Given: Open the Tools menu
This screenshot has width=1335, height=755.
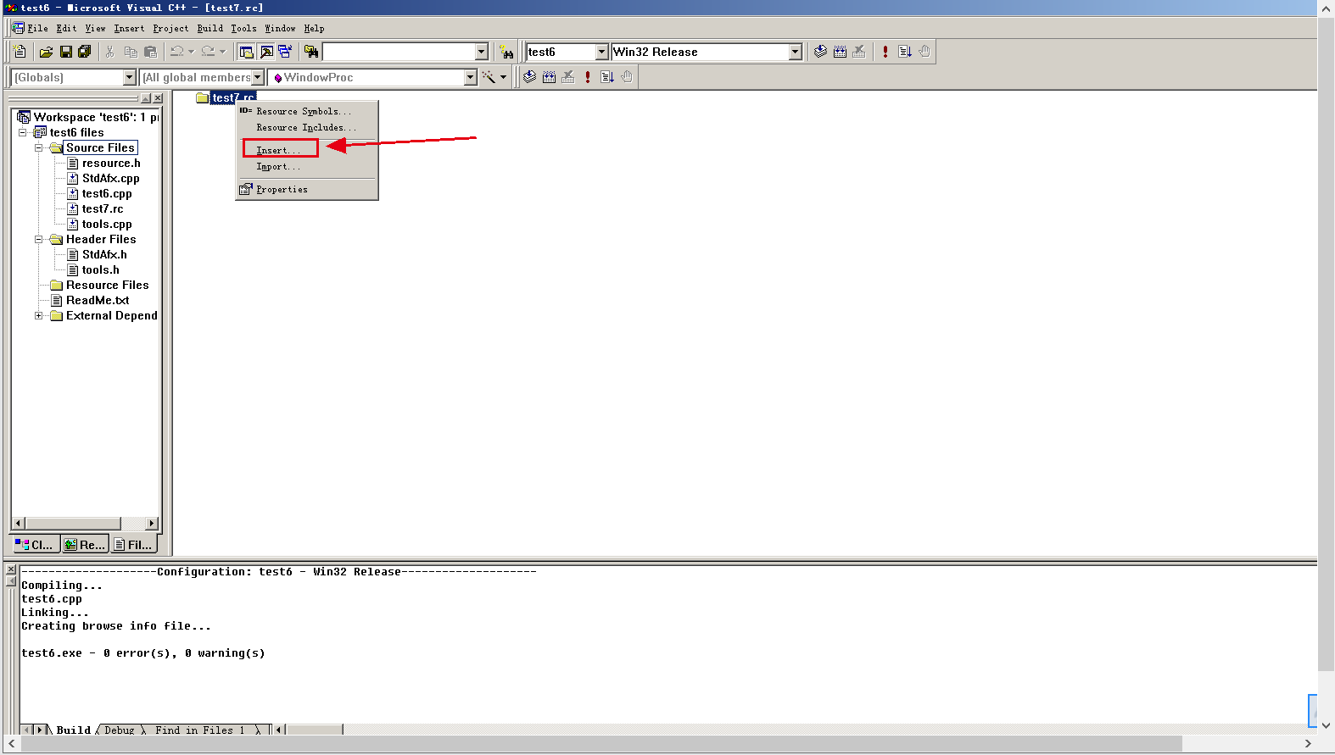Looking at the screenshot, I should (x=243, y=28).
